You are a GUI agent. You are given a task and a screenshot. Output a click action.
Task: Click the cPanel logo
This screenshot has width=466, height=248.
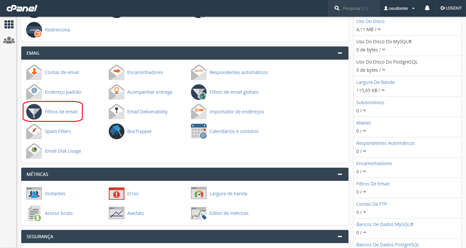[x=22, y=8]
